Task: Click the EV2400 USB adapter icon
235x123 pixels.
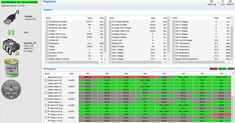Action: click(x=11, y=19)
